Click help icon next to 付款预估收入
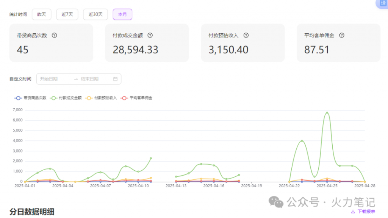 point(246,35)
